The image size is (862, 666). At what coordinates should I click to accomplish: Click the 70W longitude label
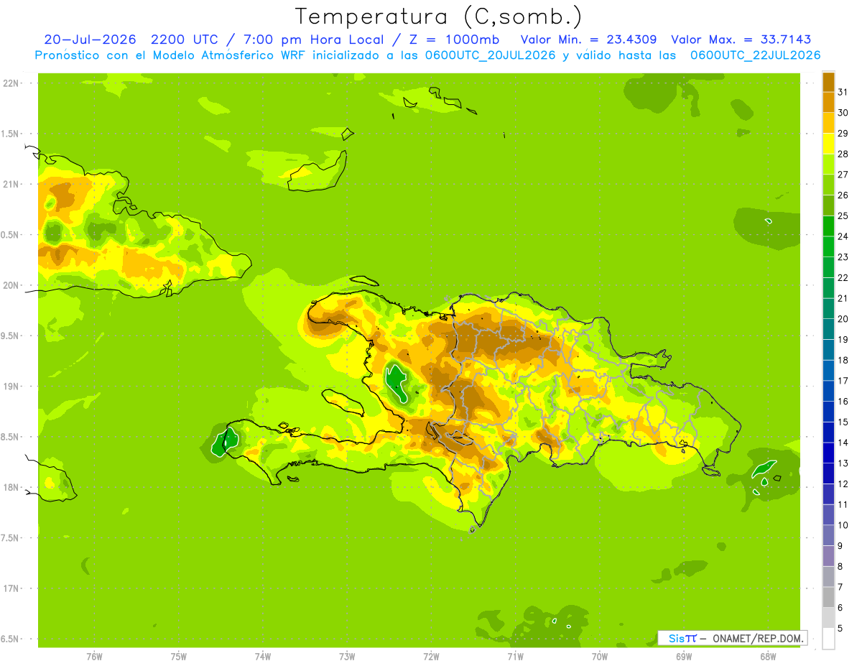[x=600, y=656]
